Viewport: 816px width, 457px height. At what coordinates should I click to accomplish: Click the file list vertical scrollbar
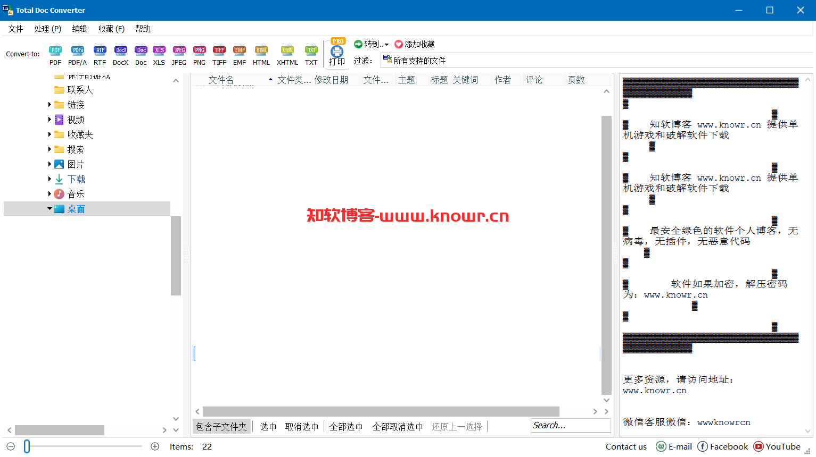pos(606,255)
